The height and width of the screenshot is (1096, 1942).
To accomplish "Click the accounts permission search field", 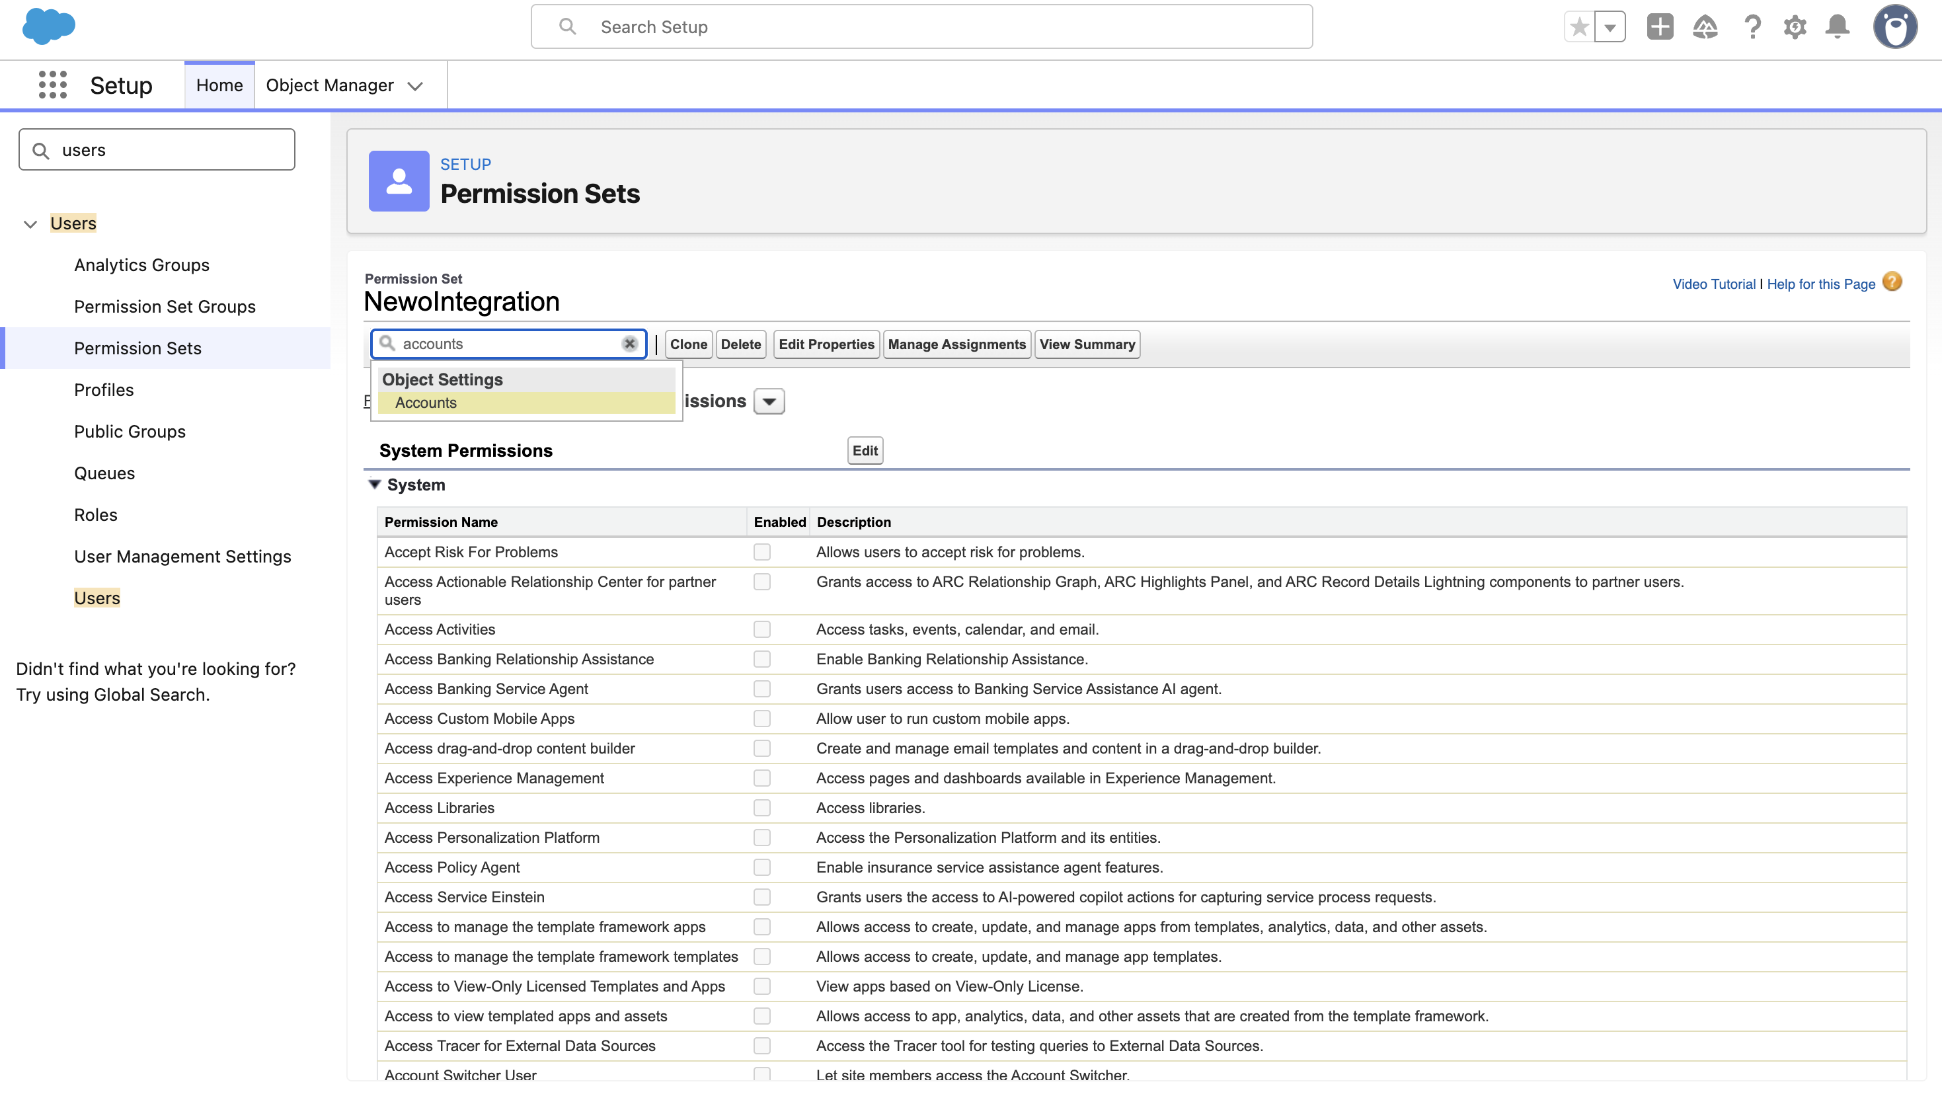I will point(509,344).
